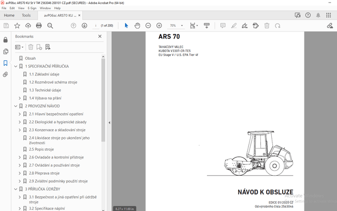337x211 pixels.
Task: Select the highlight text pen tool
Action: point(234,25)
